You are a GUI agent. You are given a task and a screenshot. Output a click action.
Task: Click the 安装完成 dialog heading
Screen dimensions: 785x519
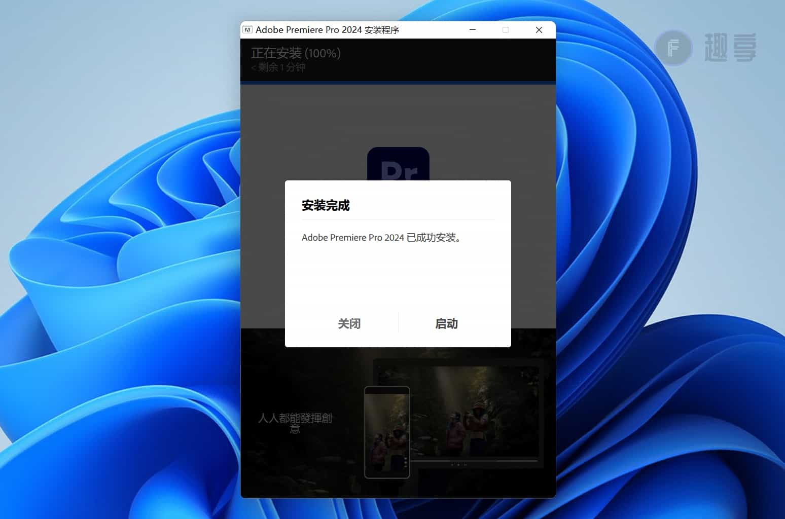coord(326,205)
